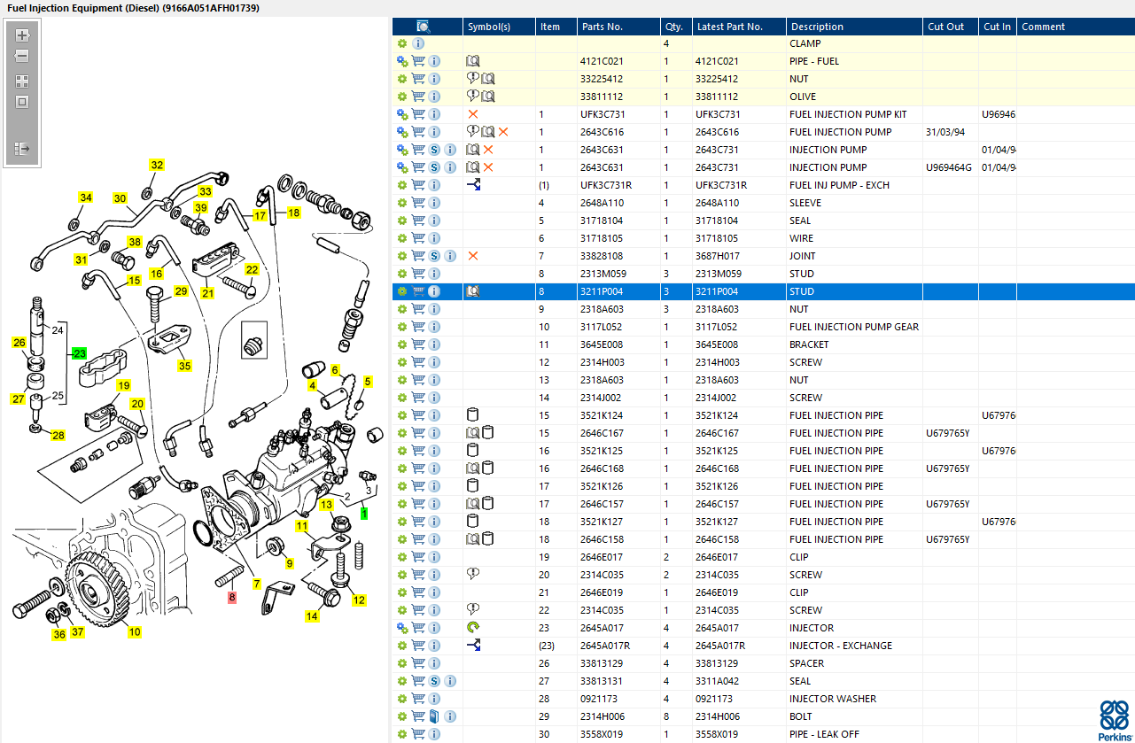This screenshot has height=743, width=1135.
Task: Click NUT description for item 13
Action: click(x=799, y=380)
